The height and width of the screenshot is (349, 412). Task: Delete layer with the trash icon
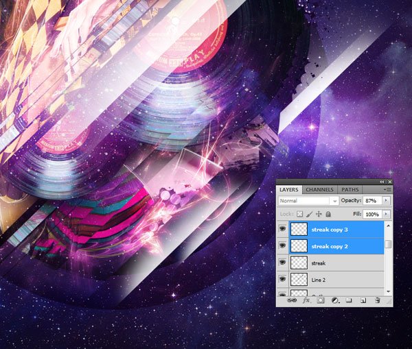[377, 300]
